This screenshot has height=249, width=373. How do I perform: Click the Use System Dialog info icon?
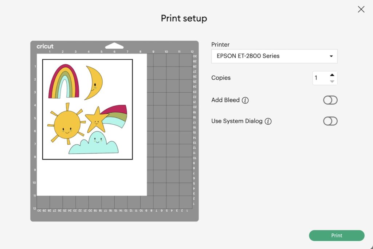(x=268, y=121)
